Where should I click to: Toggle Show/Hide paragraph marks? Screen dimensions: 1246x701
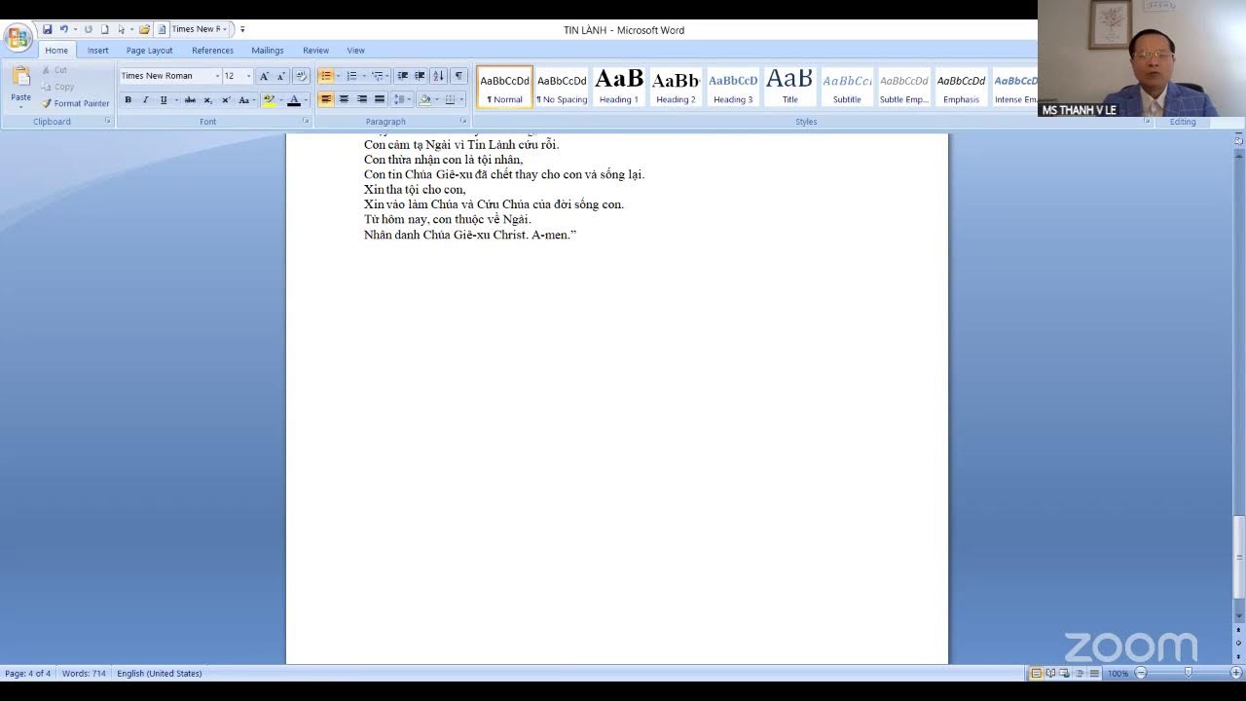click(x=458, y=76)
